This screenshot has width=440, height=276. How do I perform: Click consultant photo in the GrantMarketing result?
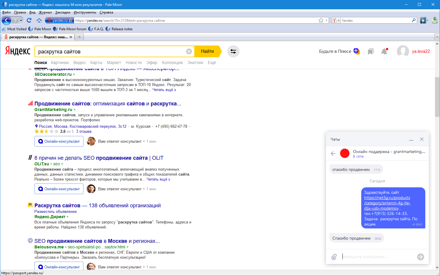coord(91,141)
